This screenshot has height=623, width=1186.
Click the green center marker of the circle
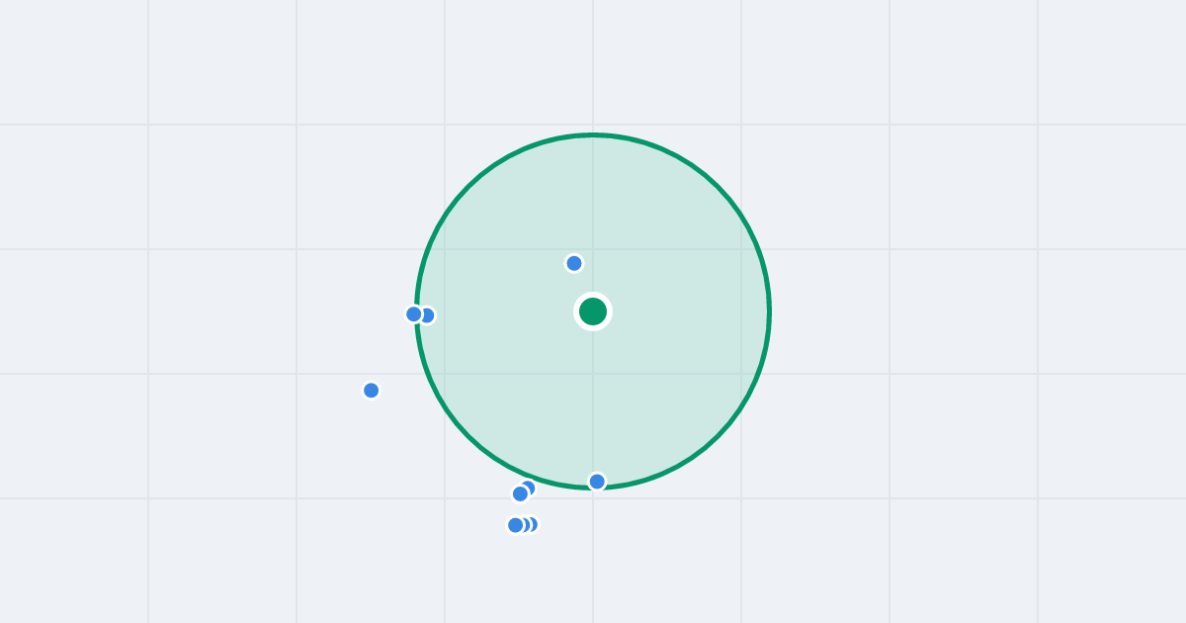click(593, 311)
